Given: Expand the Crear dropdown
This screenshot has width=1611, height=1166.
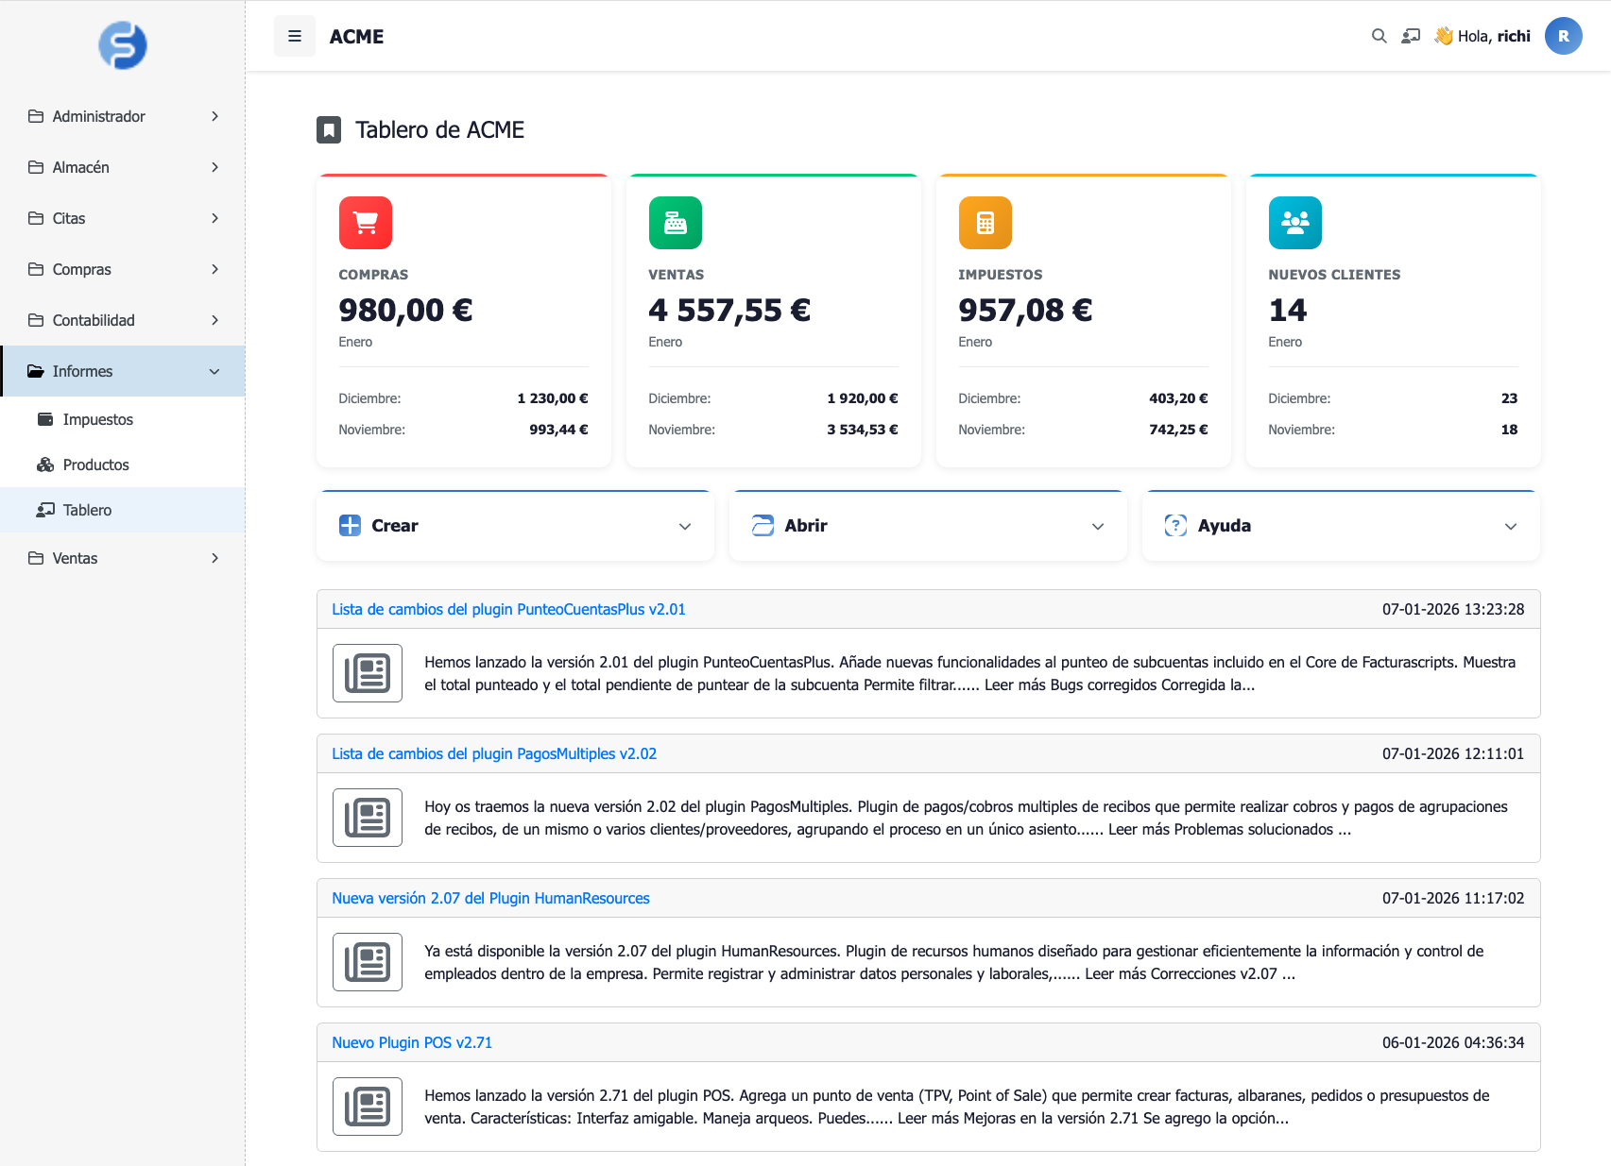Looking at the screenshot, I should (x=515, y=526).
